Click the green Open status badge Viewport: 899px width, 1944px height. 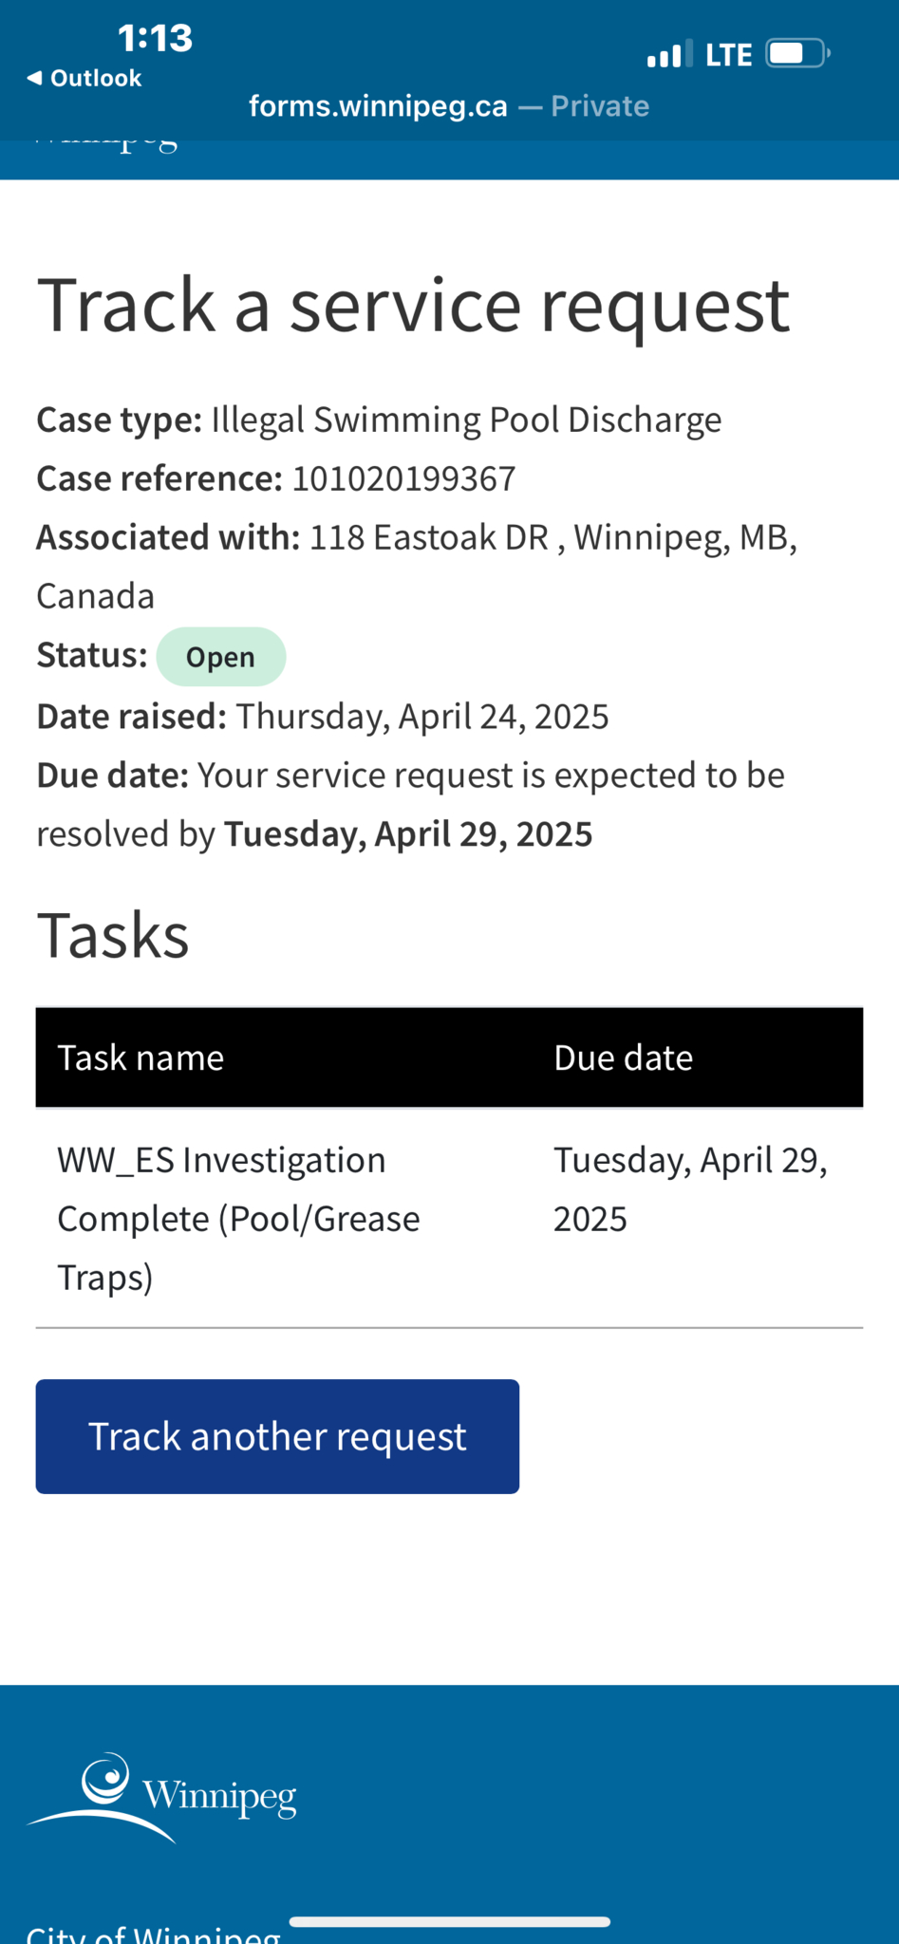tap(221, 657)
